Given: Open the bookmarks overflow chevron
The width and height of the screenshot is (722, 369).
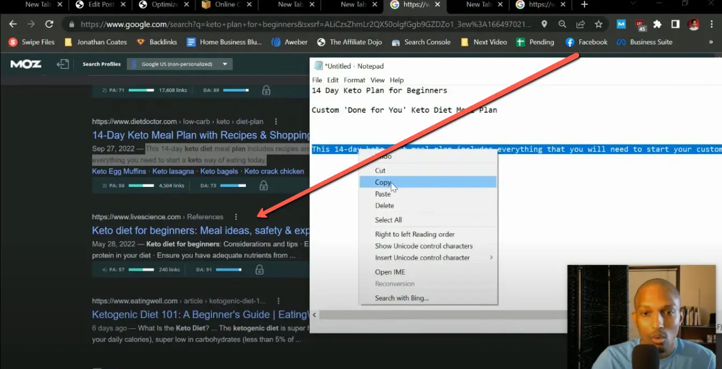Looking at the screenshot, I should (x=711, y=42).
